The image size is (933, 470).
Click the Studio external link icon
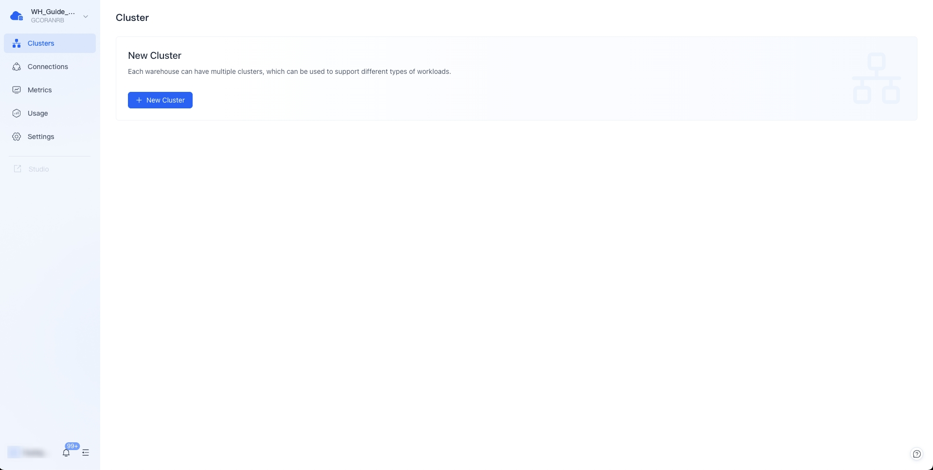coord(18,169)
